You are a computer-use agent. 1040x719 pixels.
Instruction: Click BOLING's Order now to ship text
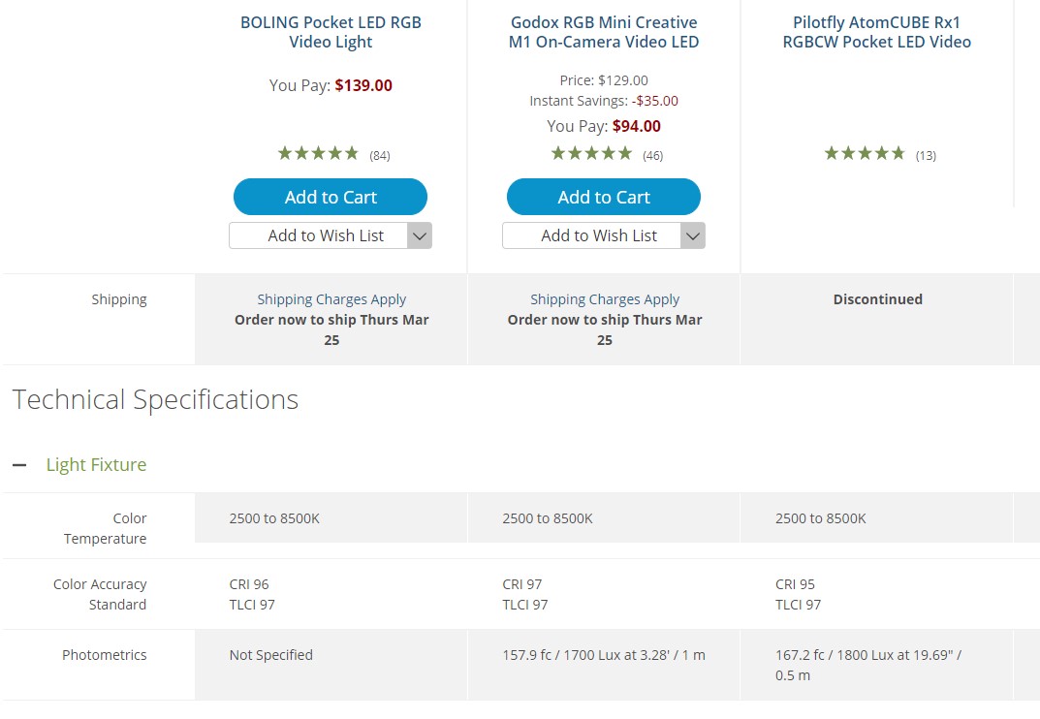tap(331, 329)
